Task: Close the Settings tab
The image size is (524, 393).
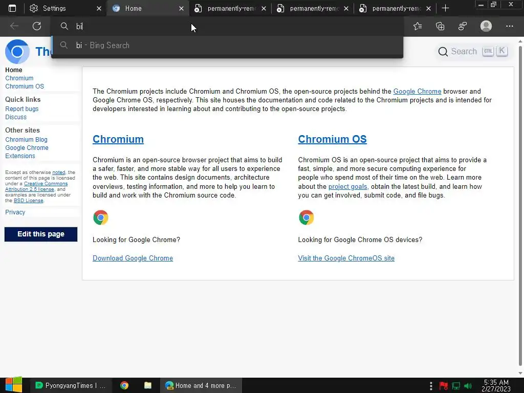Action: click(x=99, y=8)
